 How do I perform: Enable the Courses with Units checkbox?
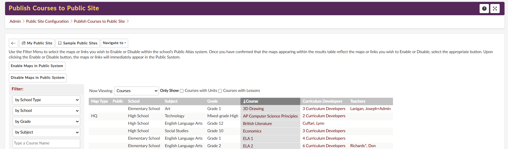182,91
